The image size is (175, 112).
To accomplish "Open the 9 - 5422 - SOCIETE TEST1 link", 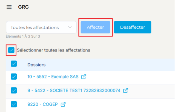I will click(74, 90).
